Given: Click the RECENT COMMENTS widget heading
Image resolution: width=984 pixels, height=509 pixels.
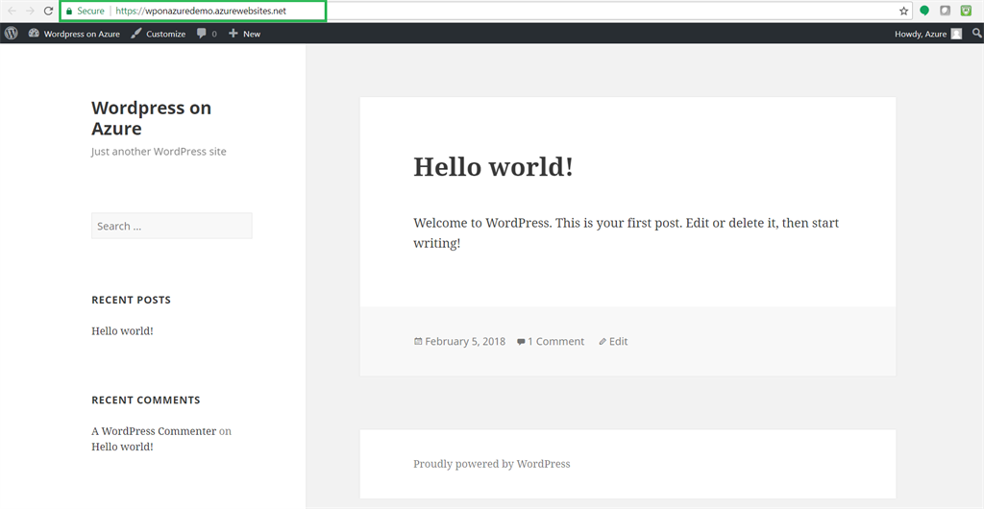Looking at the screenshot, I should click(146, 400).
